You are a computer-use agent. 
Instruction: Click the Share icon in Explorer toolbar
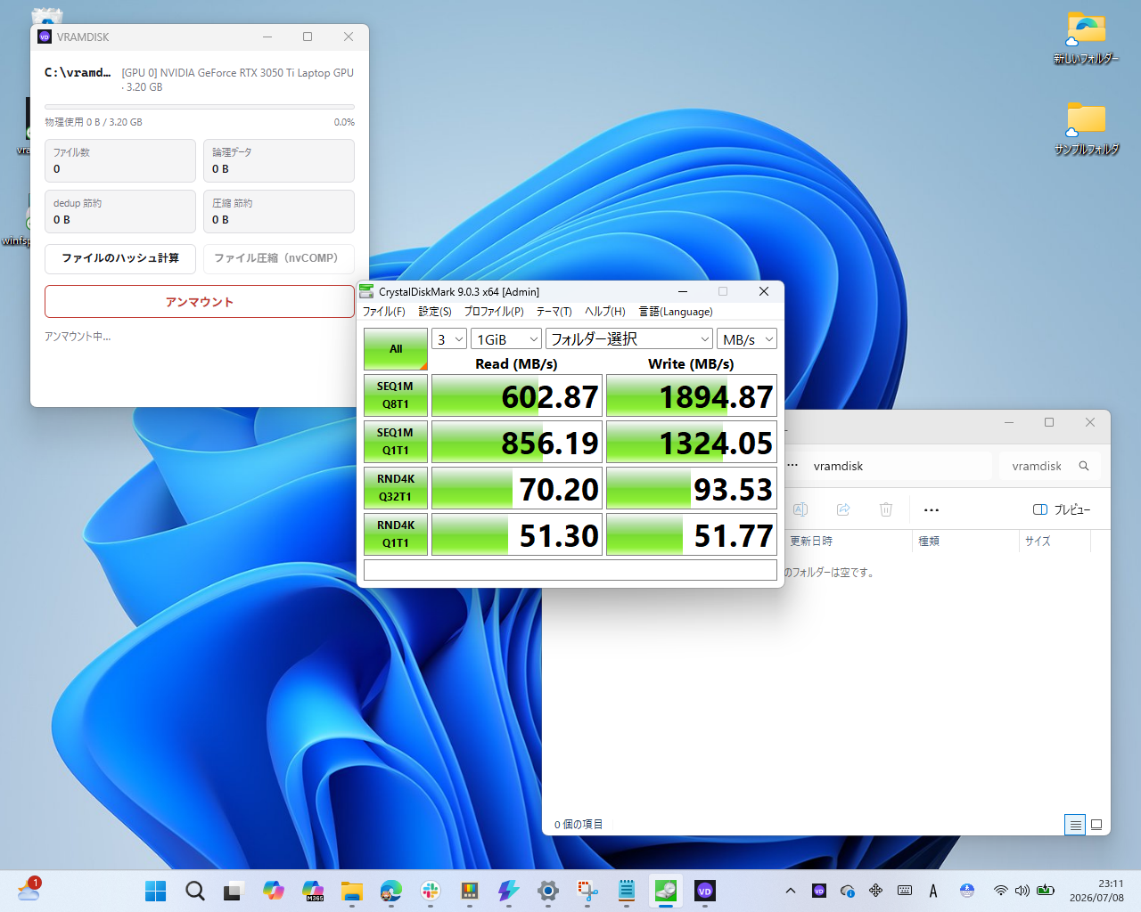coord(843,509)
